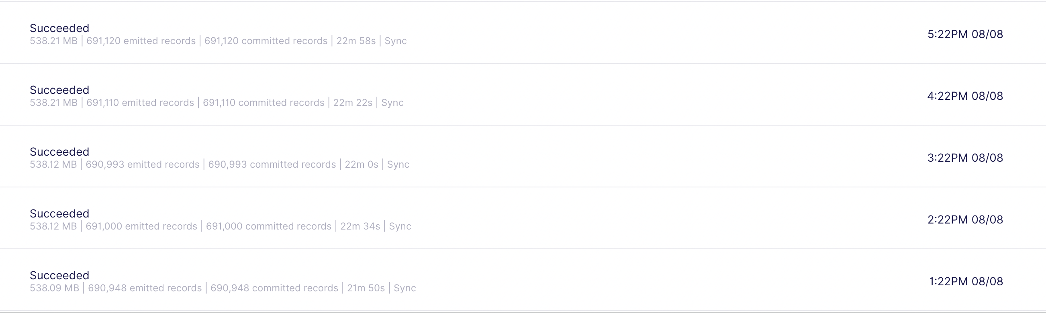The image size is (1046, 313).
Task: Open the 2:22PM 08/08 sync job row
Action: coord(523,219)
